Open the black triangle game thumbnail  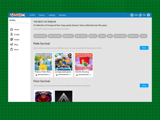point(64,96)
